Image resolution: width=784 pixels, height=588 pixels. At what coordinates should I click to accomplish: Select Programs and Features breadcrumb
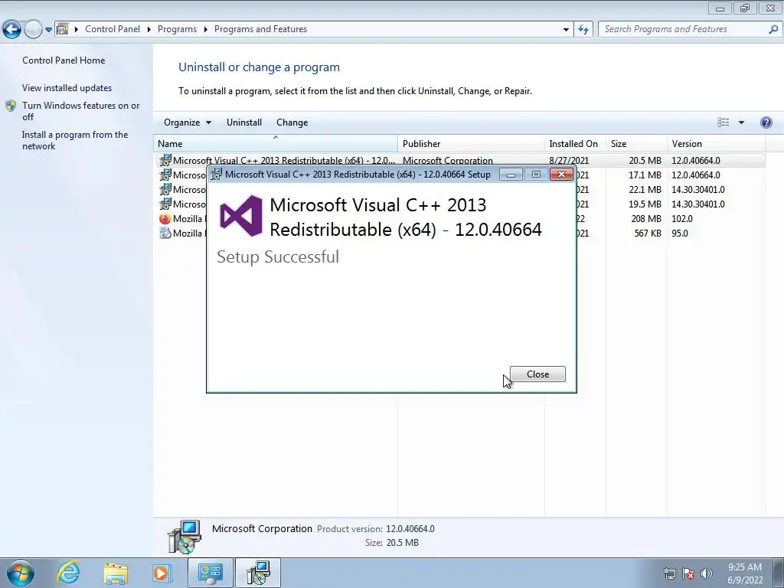(260, 29)
